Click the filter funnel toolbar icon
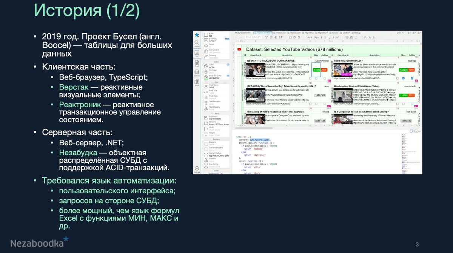The width and height of the screenshot is (453, 253). pyautogui.click(x=267, y=37)
